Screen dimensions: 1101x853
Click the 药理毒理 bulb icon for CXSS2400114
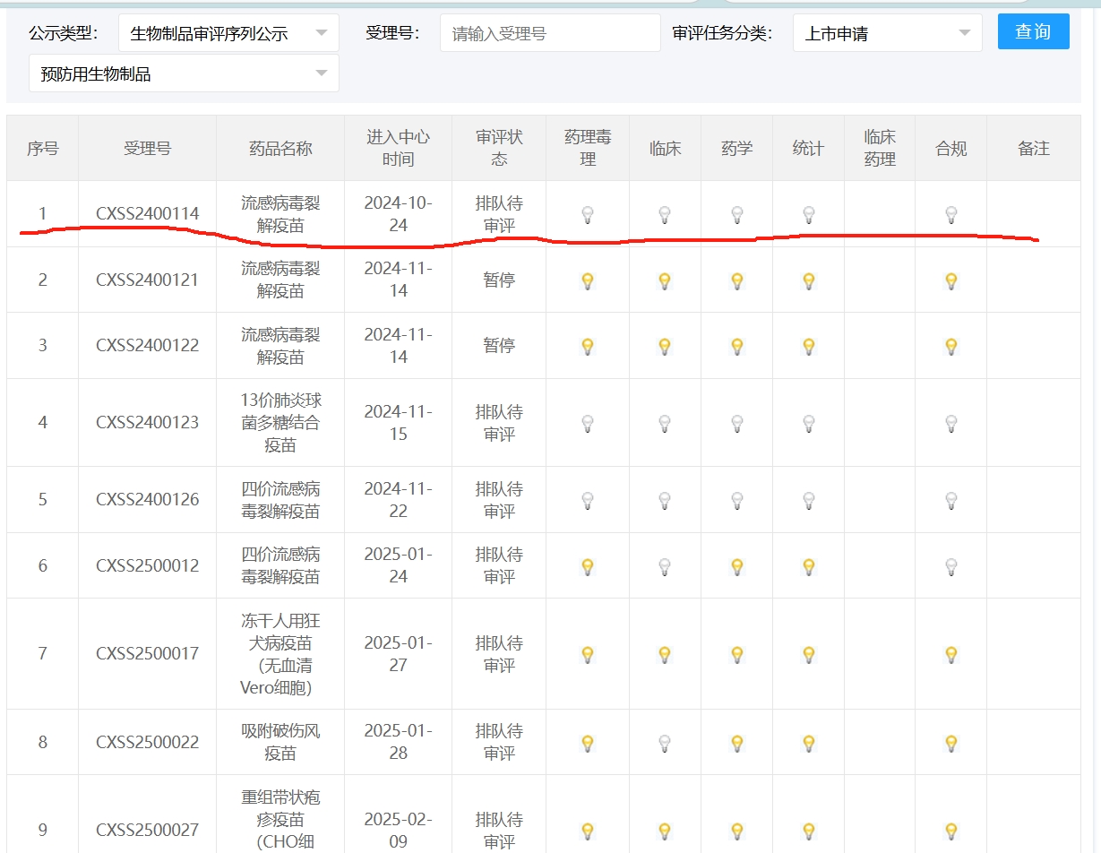[x=588, y=214]
